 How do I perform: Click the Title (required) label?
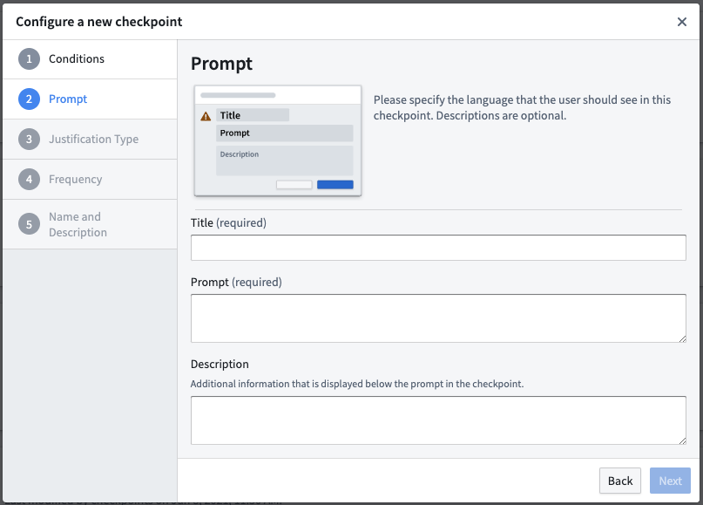point(228,222)
